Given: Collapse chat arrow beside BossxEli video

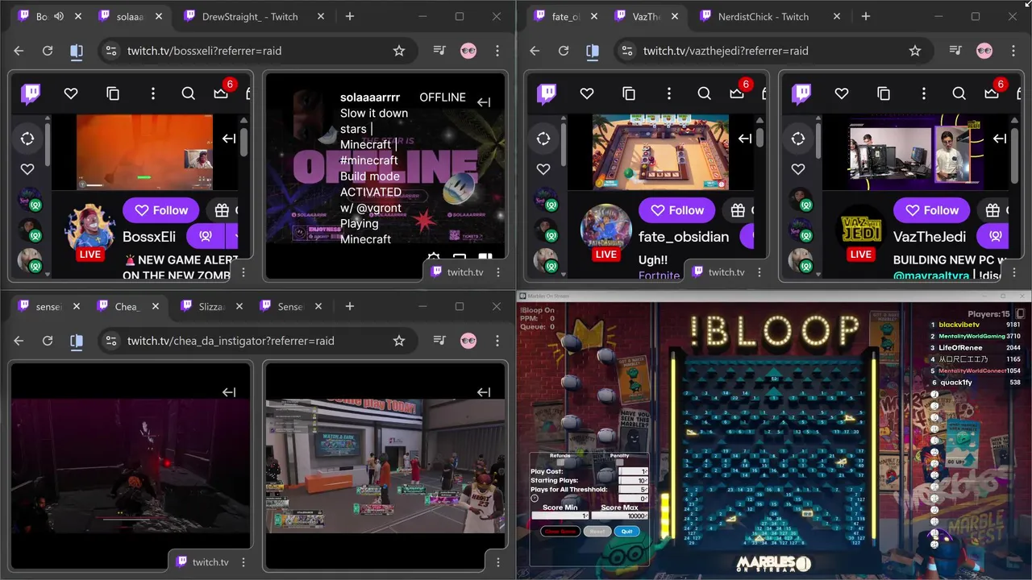Looking at the screenshot, I should 229,139.
